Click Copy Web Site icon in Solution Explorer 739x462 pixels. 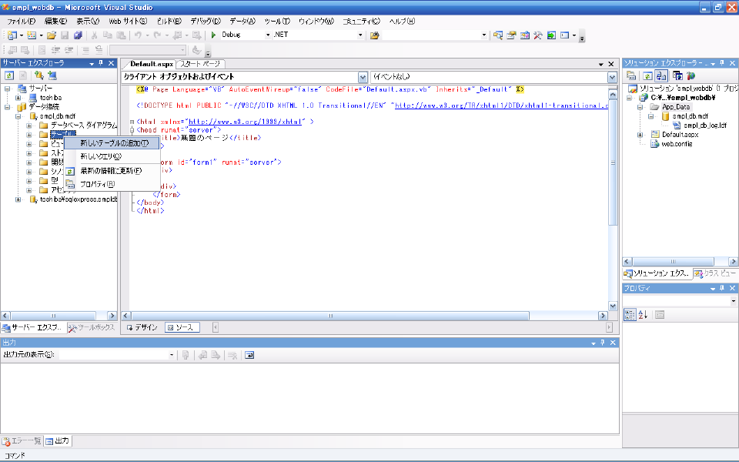(677, 76)
